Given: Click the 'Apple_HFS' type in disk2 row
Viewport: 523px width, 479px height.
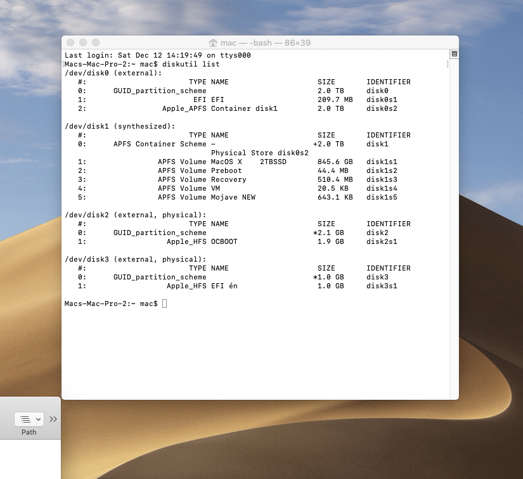Looking at the screenshot, I should pos(186,241).
